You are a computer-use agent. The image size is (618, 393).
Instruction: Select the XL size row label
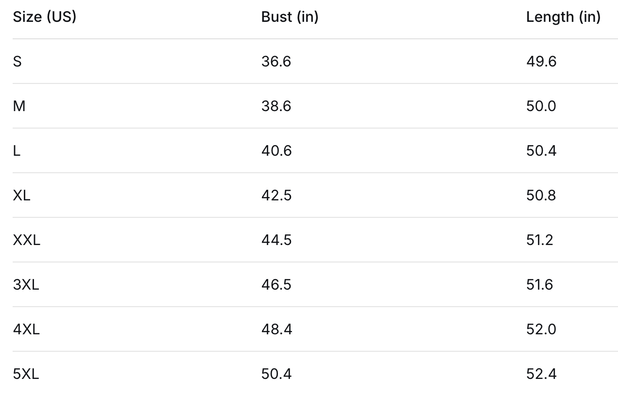tap(21, 196)
